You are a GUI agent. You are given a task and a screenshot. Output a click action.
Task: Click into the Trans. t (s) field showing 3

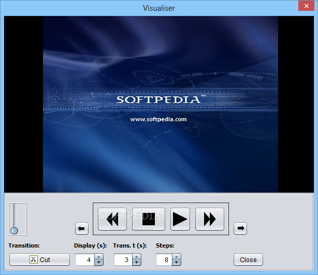coord(123,259)
